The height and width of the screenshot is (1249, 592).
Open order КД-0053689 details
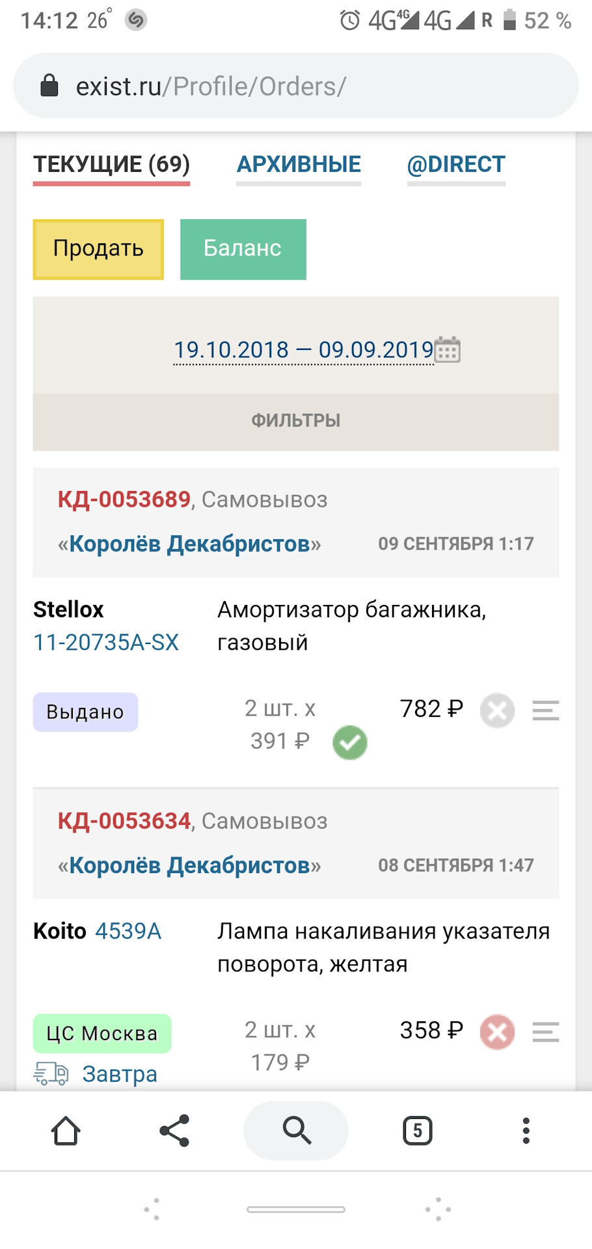pos(124,500)
